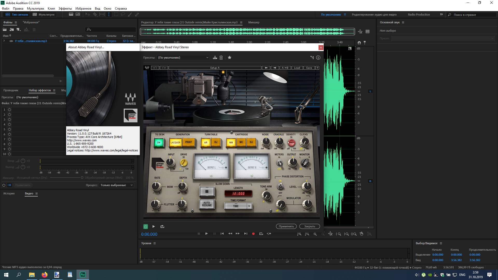This screenshot has height=280, width=498.
Task: Go to previous preset arrow in Waves bar
Action: click(266, 68)
